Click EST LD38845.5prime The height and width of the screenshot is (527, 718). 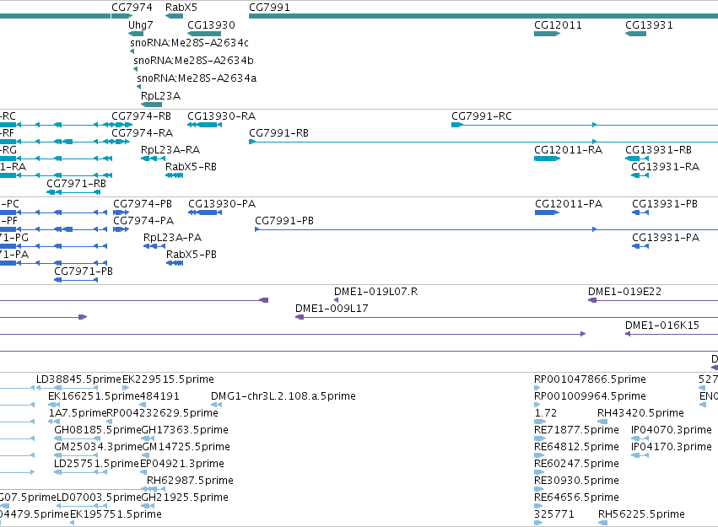(78, 379)
